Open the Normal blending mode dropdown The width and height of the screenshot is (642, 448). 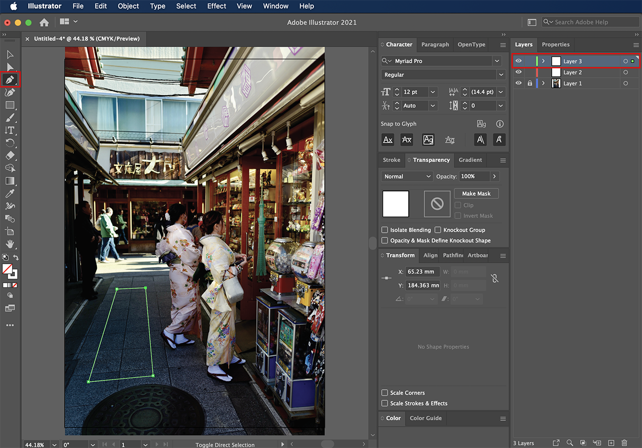tap(407, 176)
